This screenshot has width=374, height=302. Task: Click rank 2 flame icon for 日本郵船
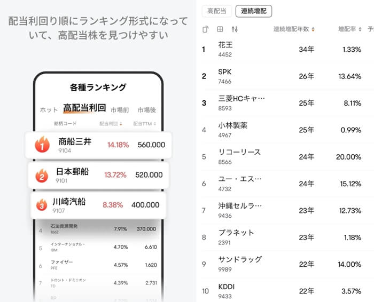(42, 176)
